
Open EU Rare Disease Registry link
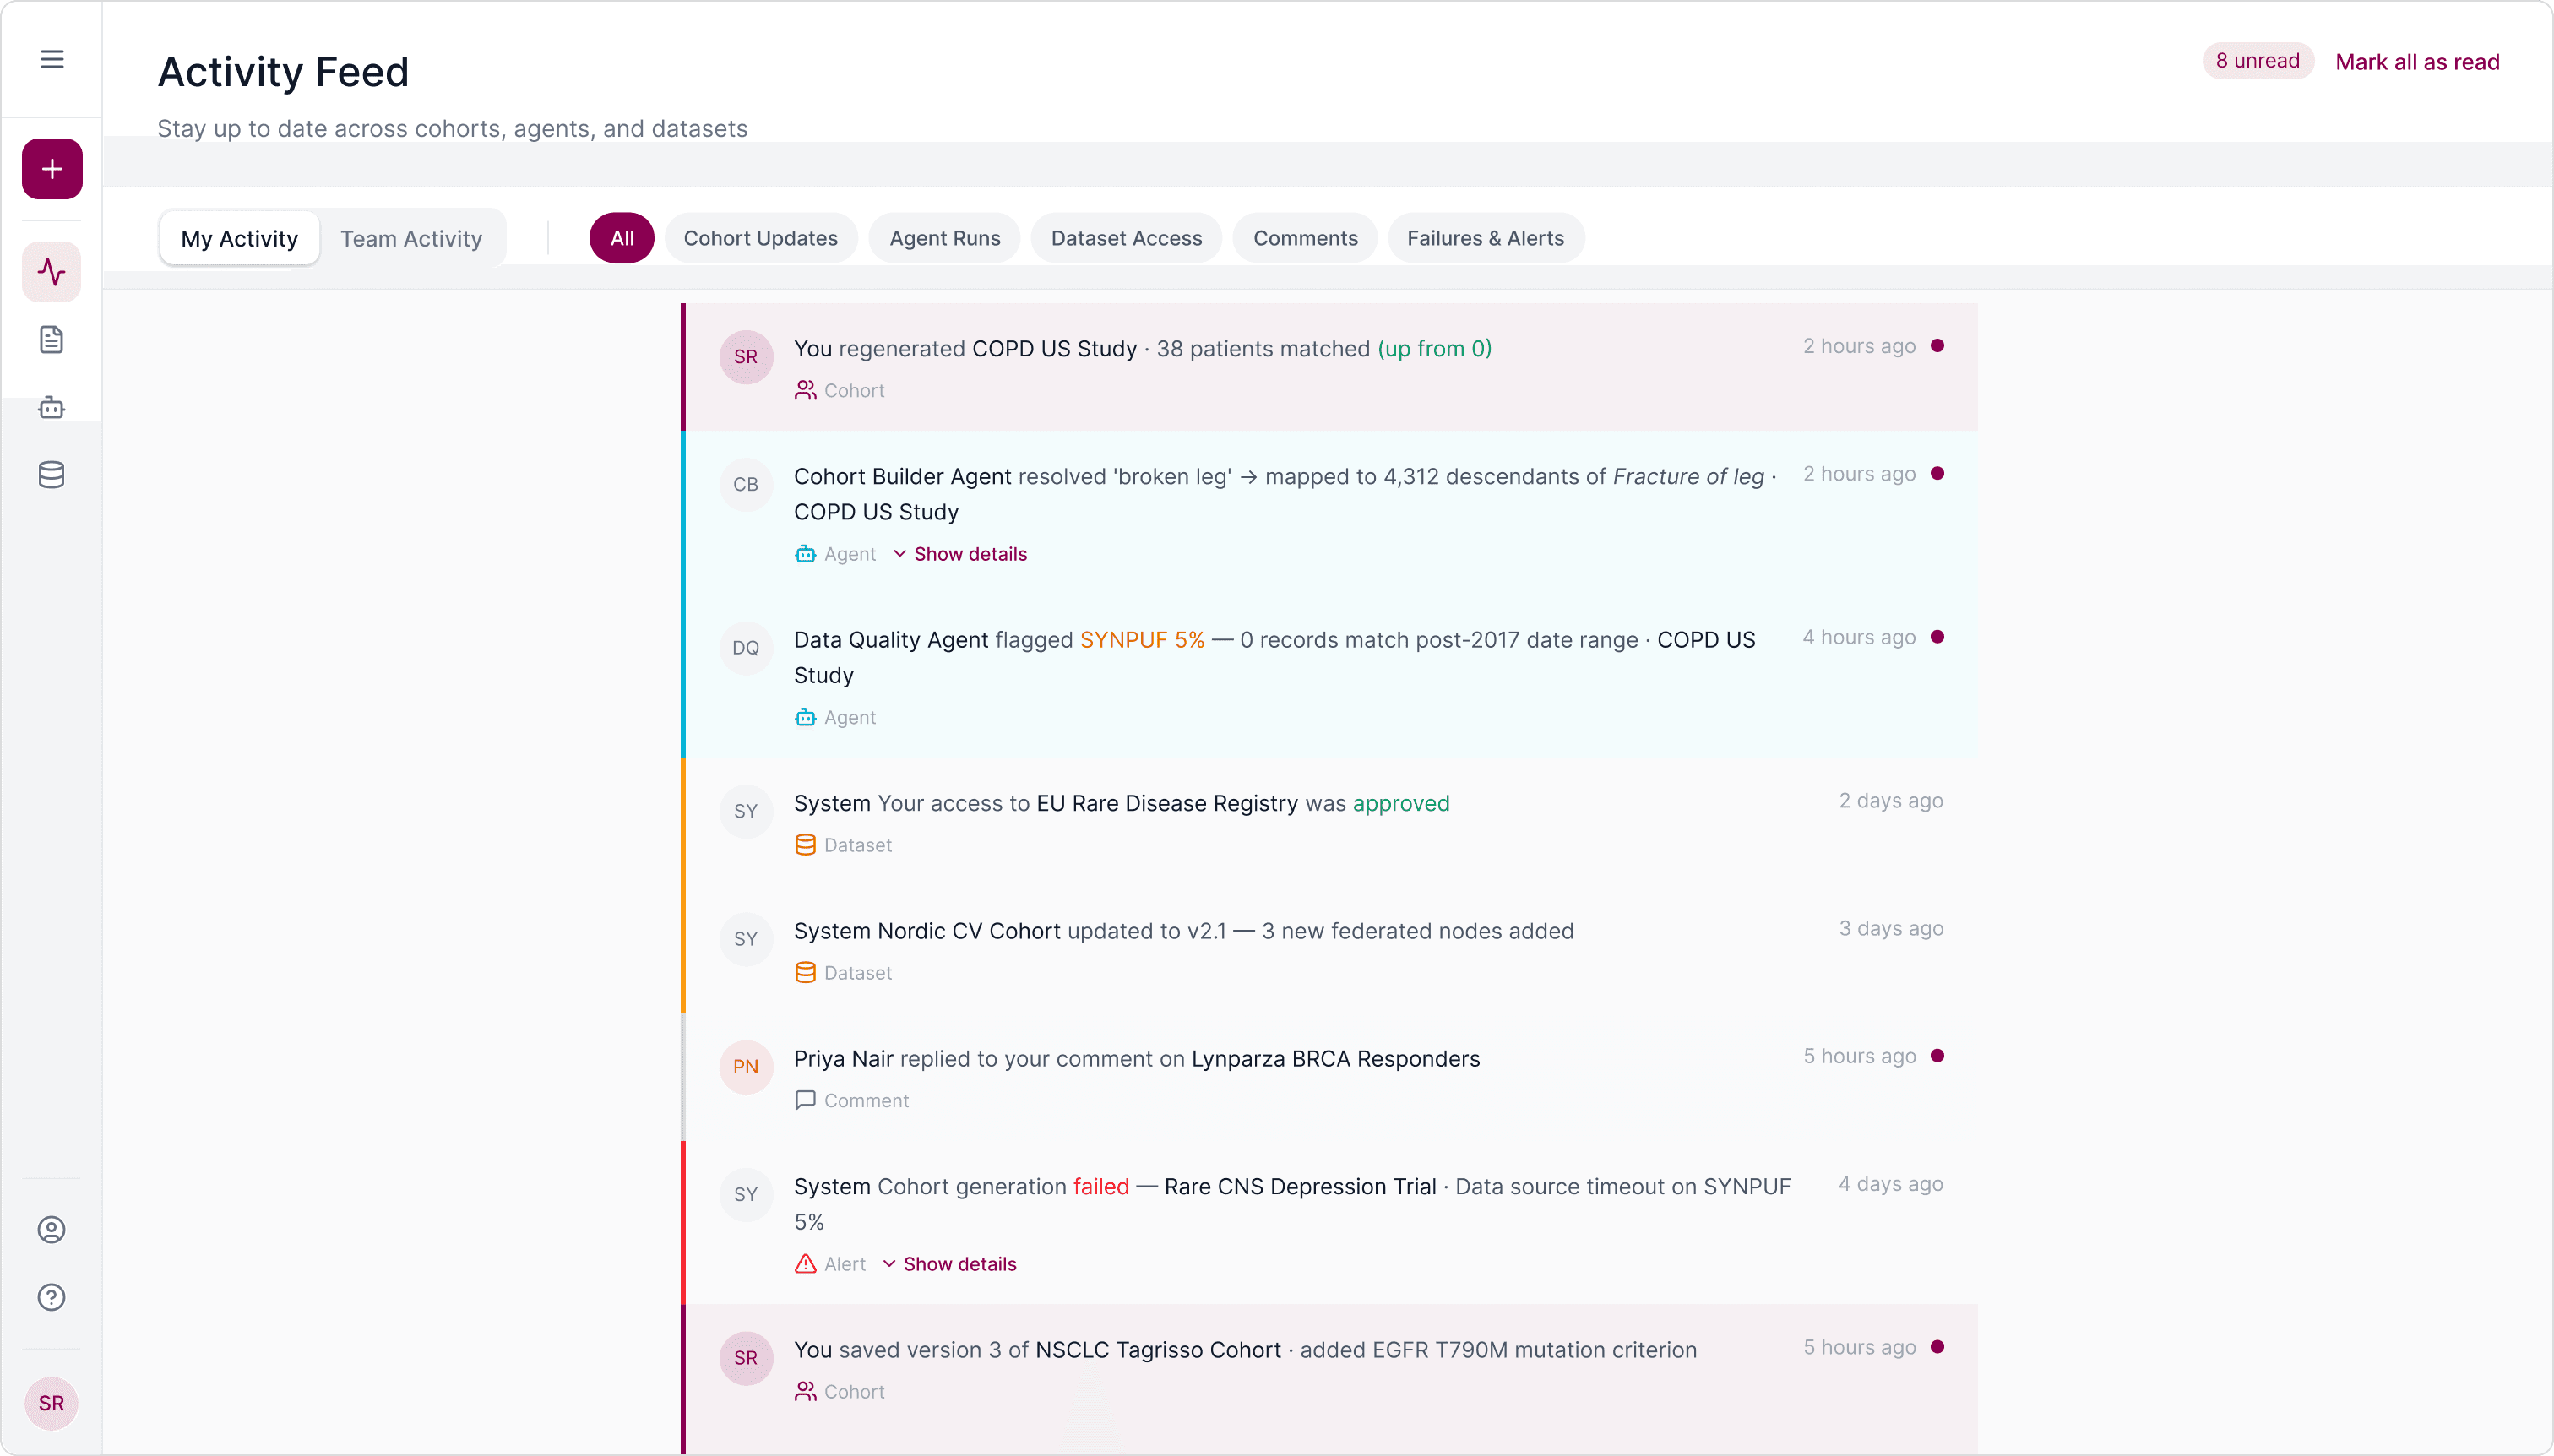pyautogui.click(x=1167, y=804)
